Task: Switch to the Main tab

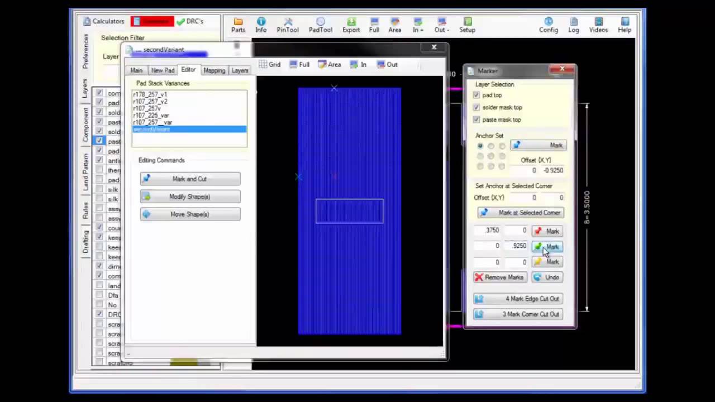Action: [x=136, y=70]
